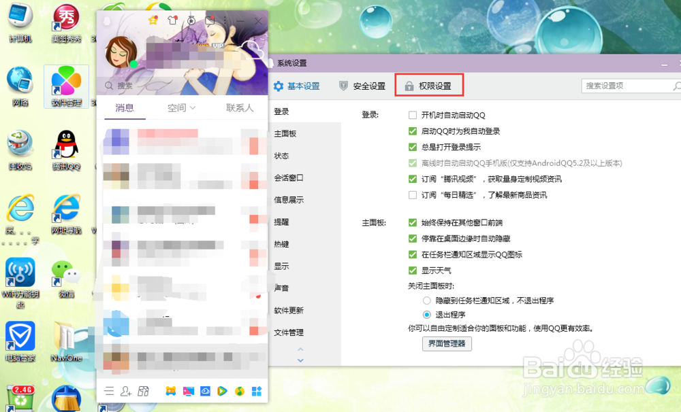Uncheck 显示天气 checkbox

click(x=413, y=271)
